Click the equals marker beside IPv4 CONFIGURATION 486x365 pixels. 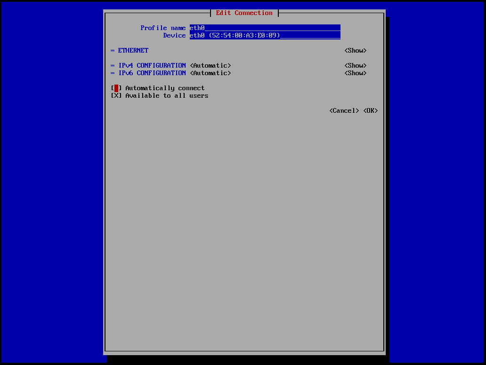point(113,65)
